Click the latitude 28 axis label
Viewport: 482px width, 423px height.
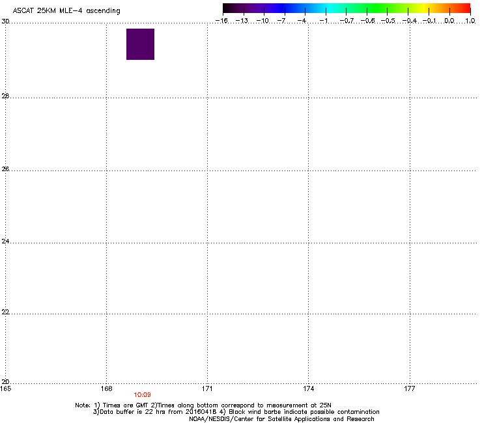click(5, 96)
